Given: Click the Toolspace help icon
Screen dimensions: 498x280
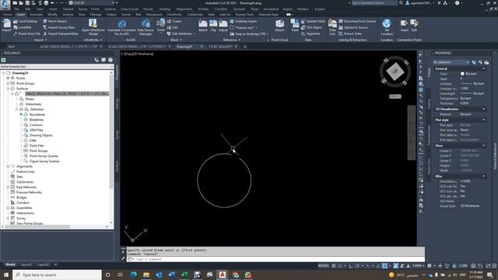Looking at the screenshot, I should point(110,60).
